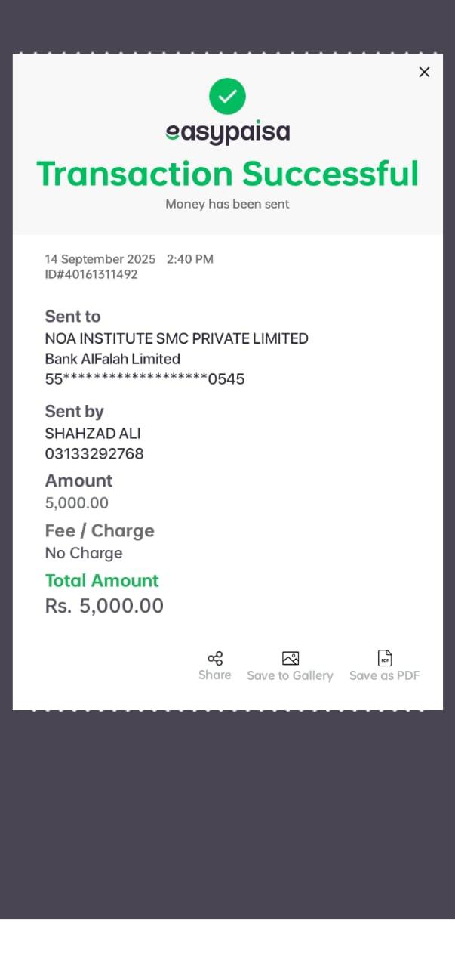Tap the Save as PDF file icon
This screenshot has height=967, width=455.
[x=385, y=658]
